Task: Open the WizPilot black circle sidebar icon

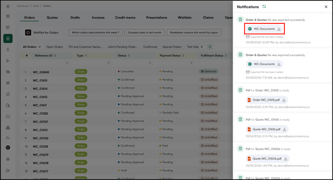Action: pos(8,148)
